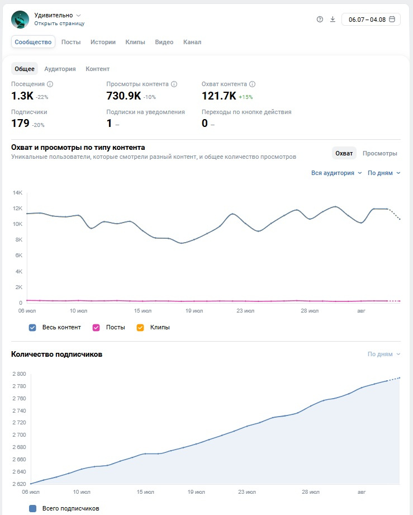413x515 pixels.
Task: Click the Всего подписчиков blue legend swatch
Action: (x=32, y=508)
